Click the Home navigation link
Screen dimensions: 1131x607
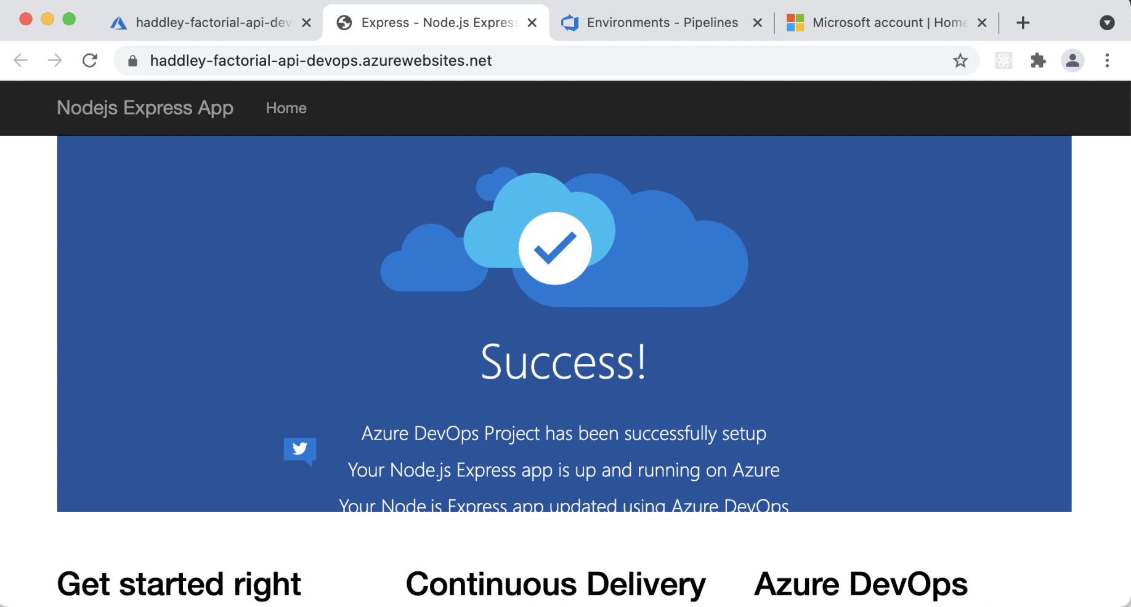click(286, 108)
